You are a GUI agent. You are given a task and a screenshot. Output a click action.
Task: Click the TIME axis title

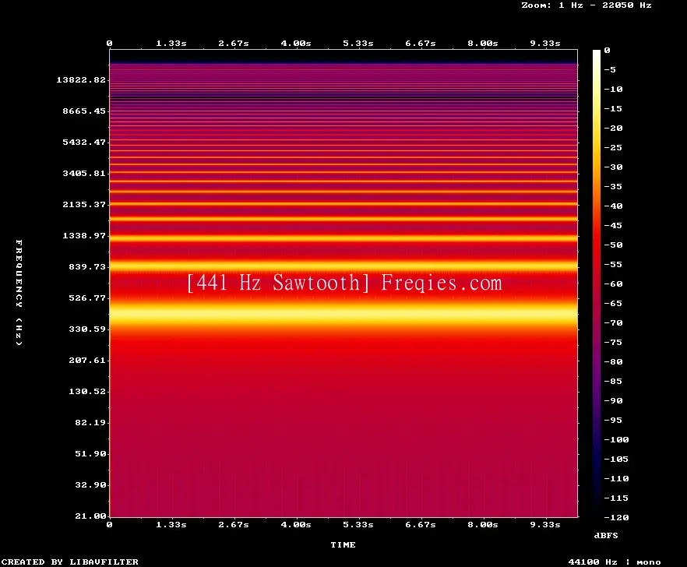[x=343, y=544]
